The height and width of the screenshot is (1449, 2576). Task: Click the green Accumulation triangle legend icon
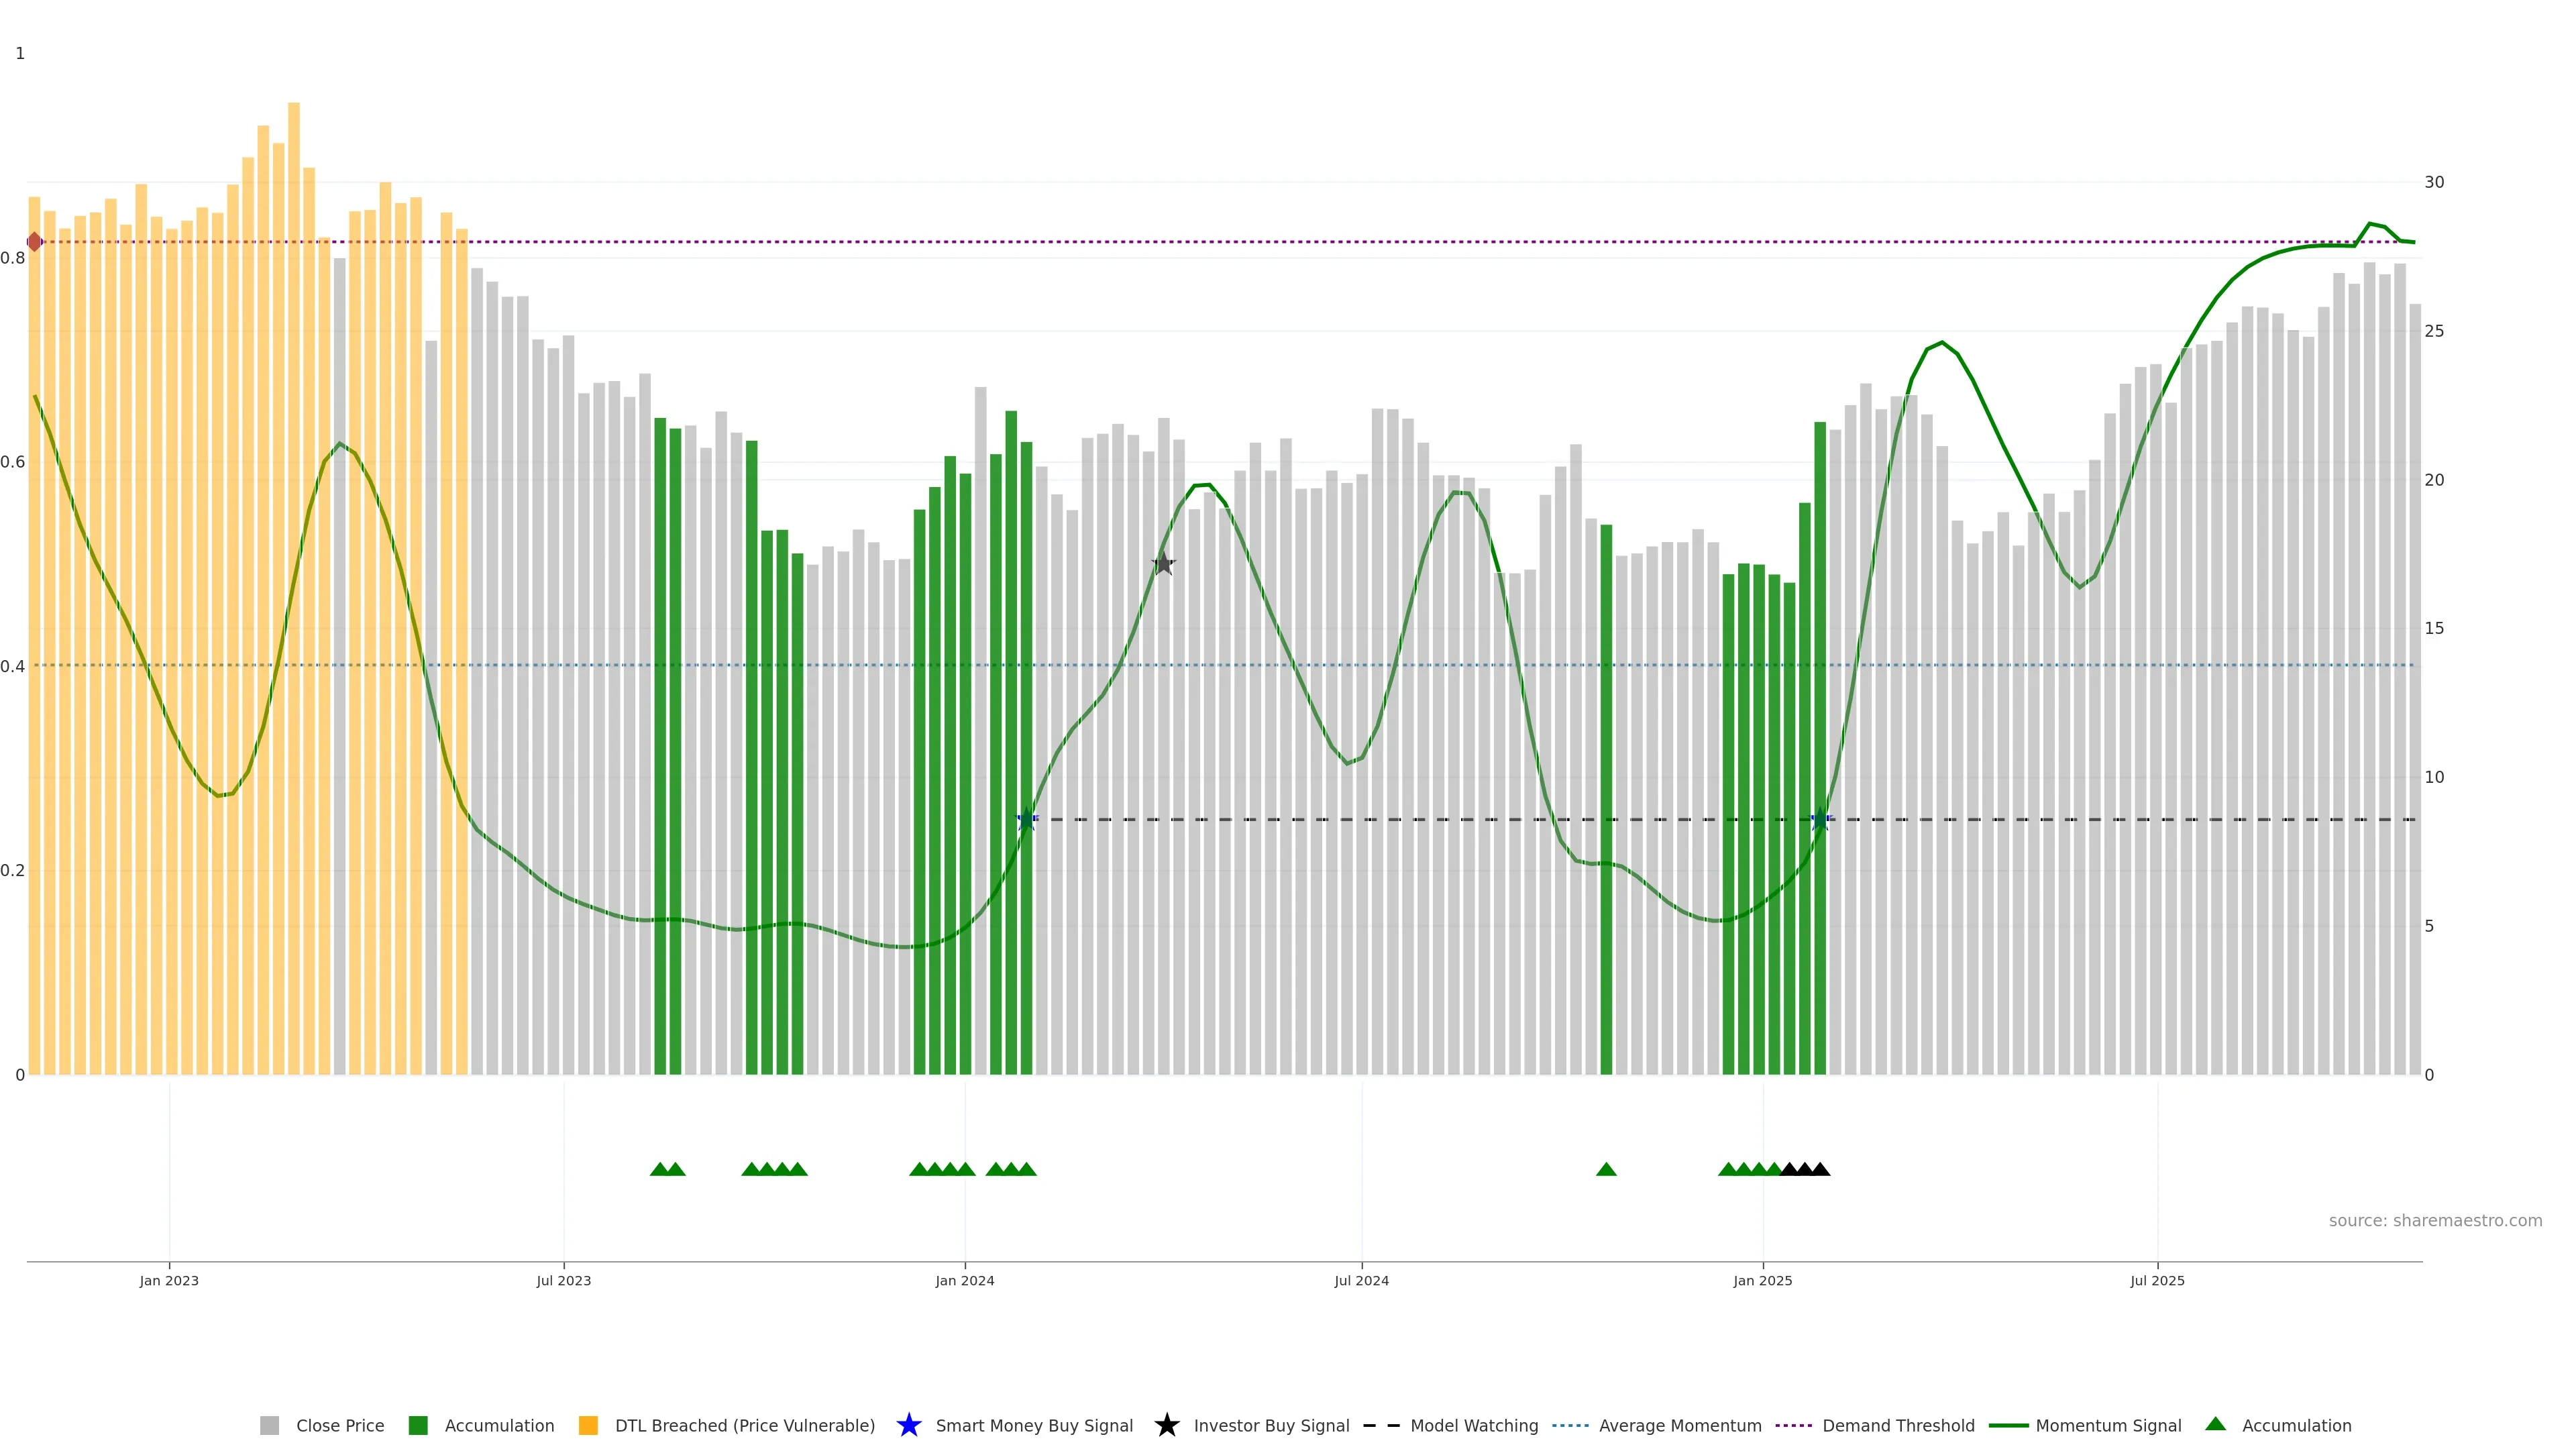click(2215, 1424)
